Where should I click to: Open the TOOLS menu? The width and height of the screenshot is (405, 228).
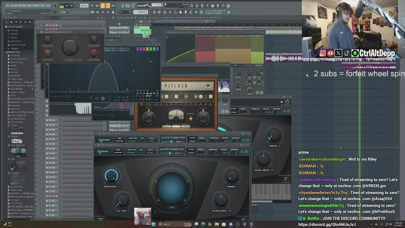click(x=43, y=5)
